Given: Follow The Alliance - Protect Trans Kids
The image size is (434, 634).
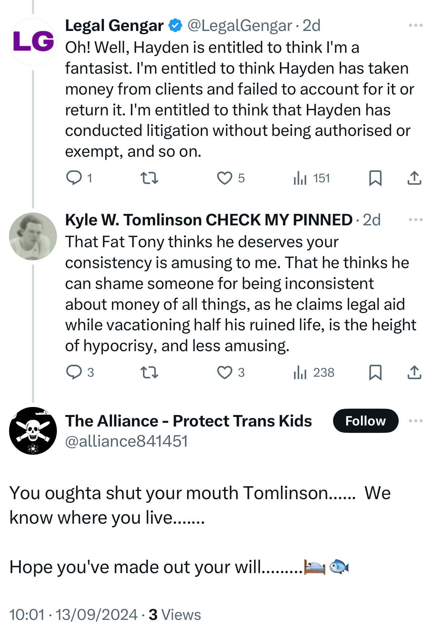Looking at the screenshot, I should [365, 421].
